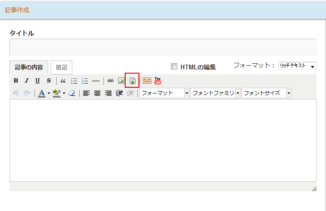Screen dimensions: 326x211
Task: Apply the text color
Action: 42,93
